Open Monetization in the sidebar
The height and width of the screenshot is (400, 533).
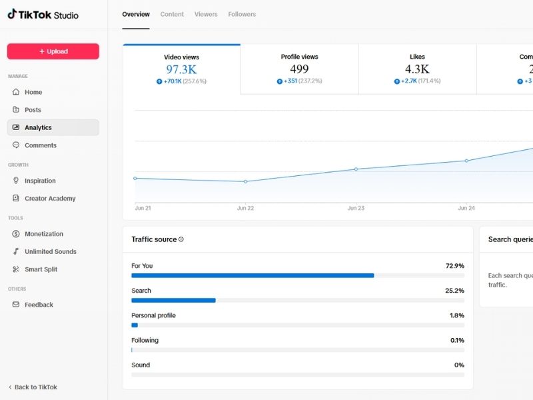(x=53, y=234)
